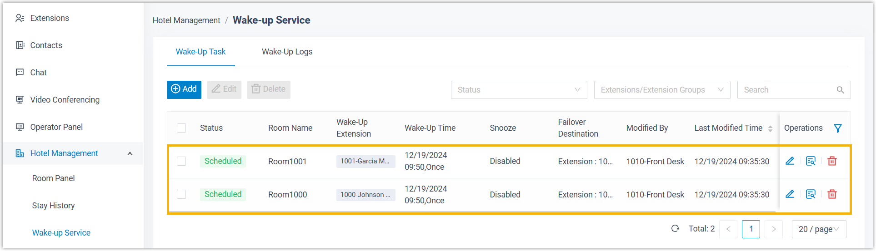Screen dimensions: 876x251
Task: Tick the checkbox for Room1001 row
Action: [181, 161]
